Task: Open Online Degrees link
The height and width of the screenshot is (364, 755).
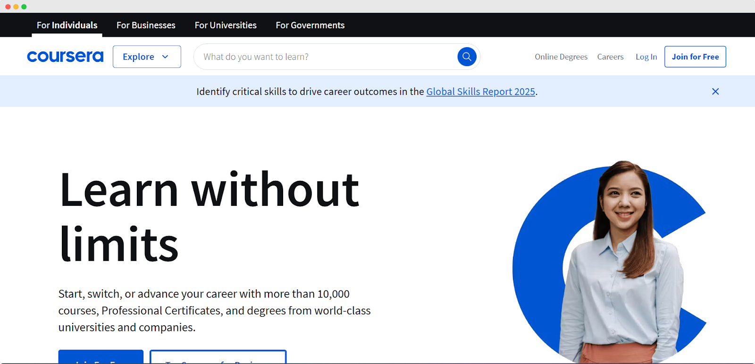Action: (561, 57)
